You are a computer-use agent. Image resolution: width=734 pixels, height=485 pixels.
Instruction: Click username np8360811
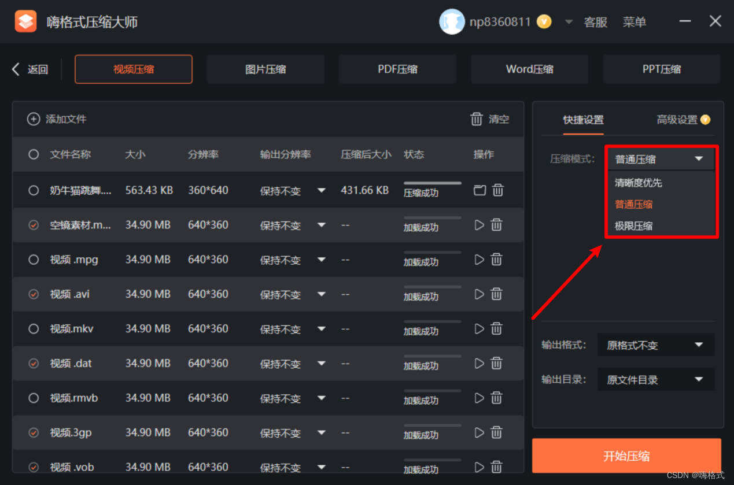point(500,22)
